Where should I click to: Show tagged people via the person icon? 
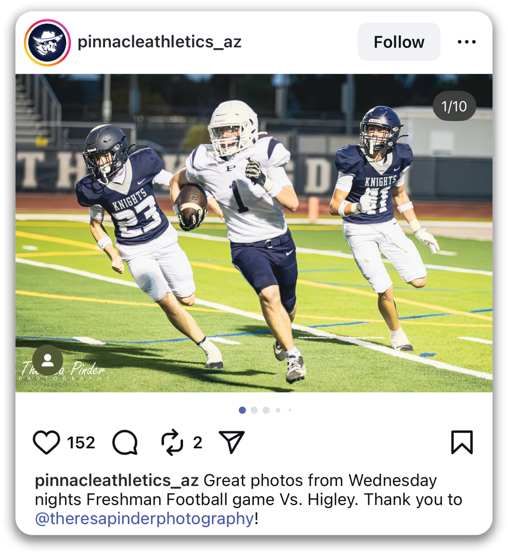(x=47, y=360)
